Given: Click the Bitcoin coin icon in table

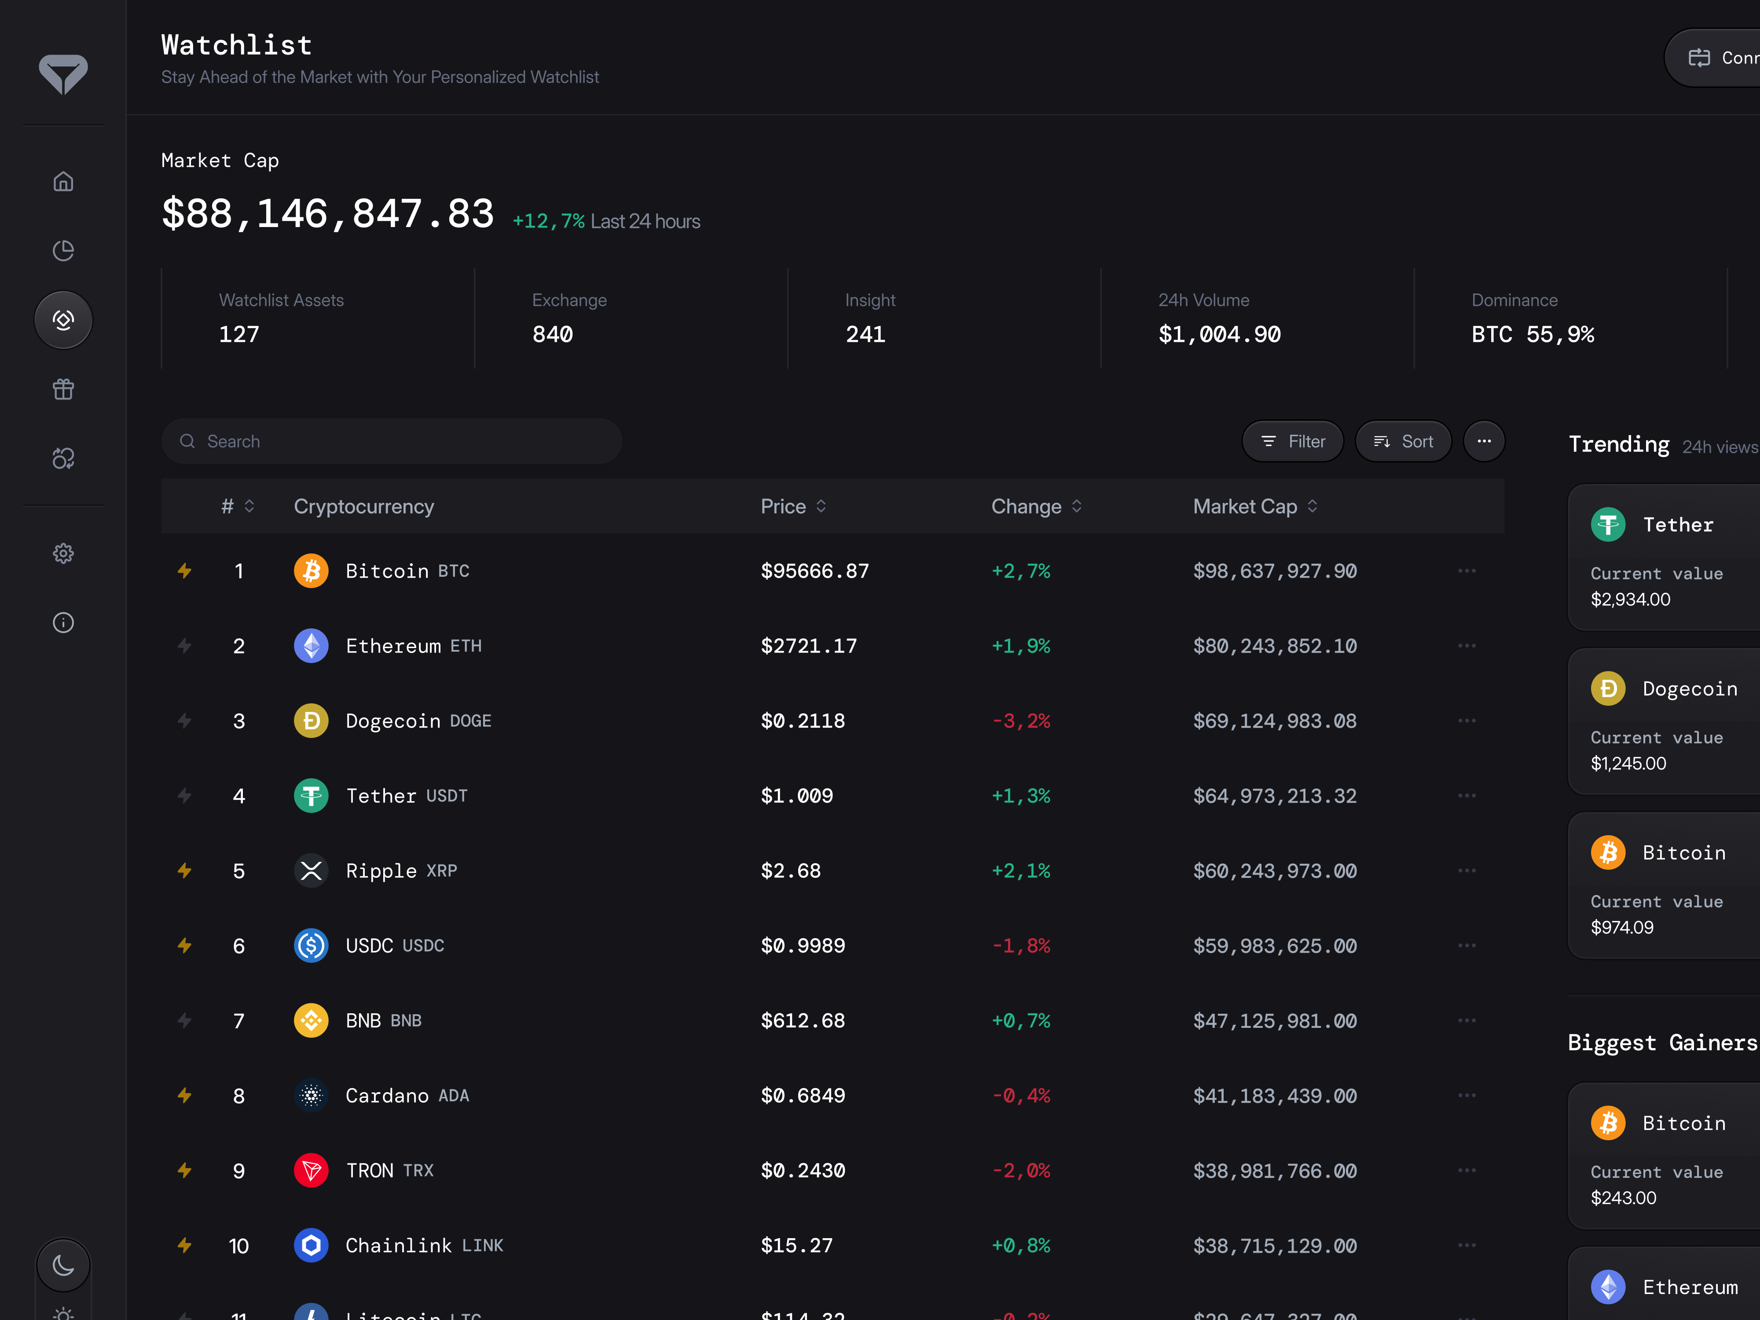Looking at the screenshot, I should (x=311, y=571).
